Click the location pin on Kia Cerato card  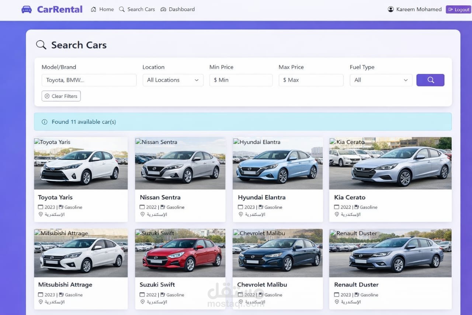(336, 214)
